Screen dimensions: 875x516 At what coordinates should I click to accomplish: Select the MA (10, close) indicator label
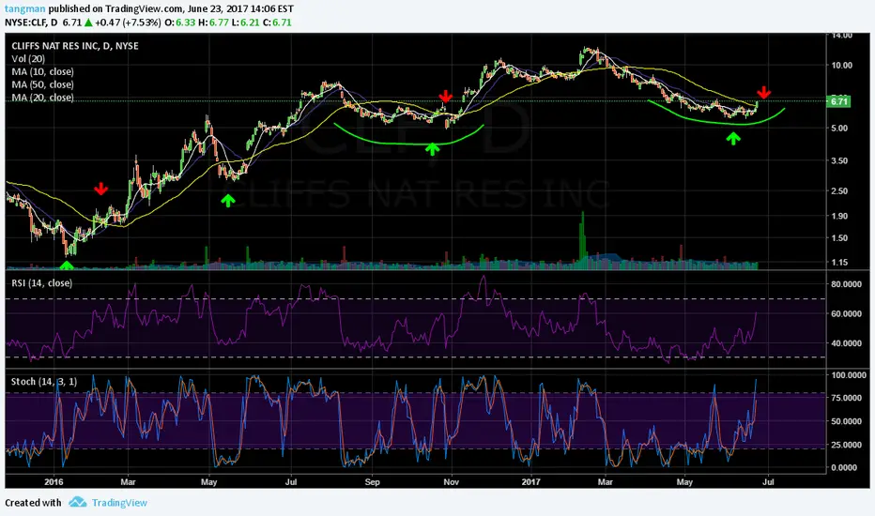(x=42, y=71)
